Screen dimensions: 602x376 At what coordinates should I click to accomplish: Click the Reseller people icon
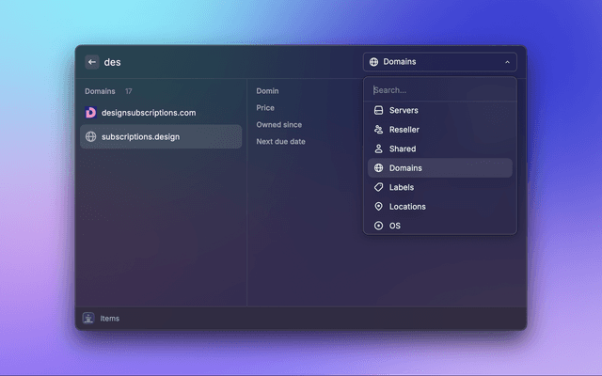[x=378, y=130]
